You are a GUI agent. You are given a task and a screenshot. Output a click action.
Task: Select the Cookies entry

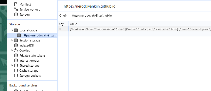(x=25, y=51)
